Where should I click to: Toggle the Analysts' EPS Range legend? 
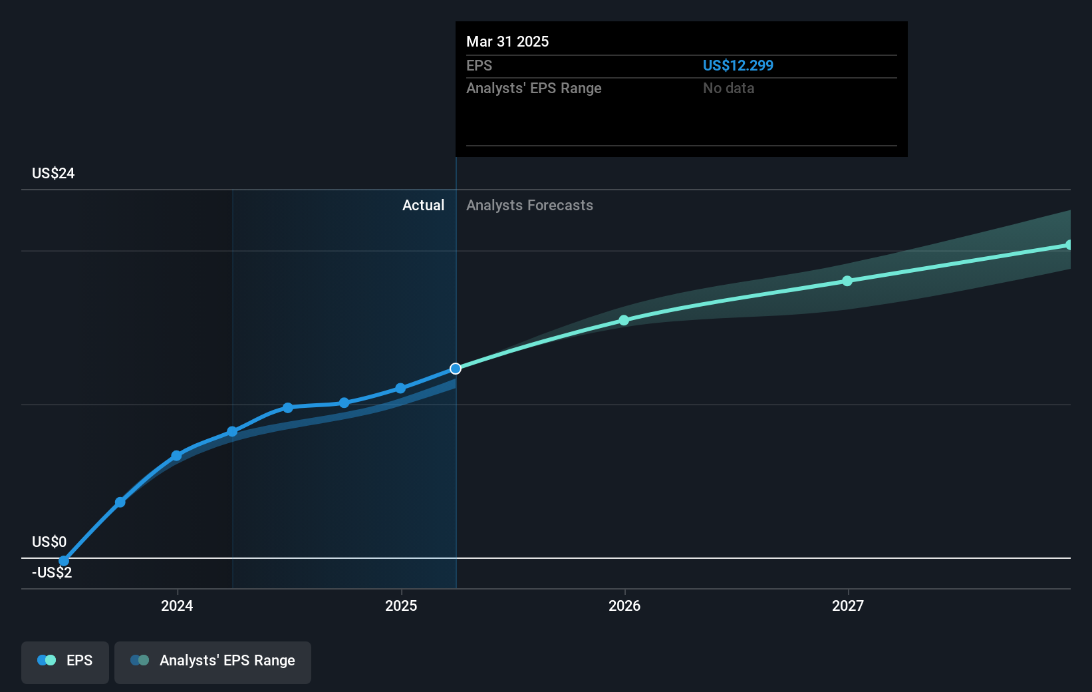point(213,662)
